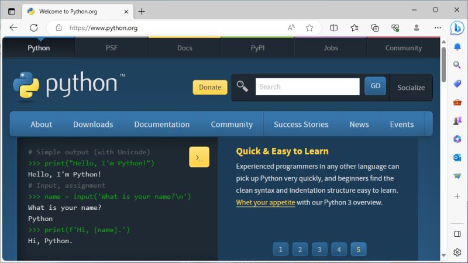Show slide 4 of the code samples

coord(339,250)
